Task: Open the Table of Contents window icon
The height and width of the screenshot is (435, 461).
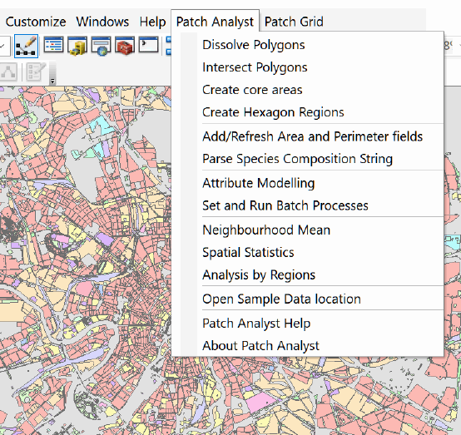Action: coord(53,45)
